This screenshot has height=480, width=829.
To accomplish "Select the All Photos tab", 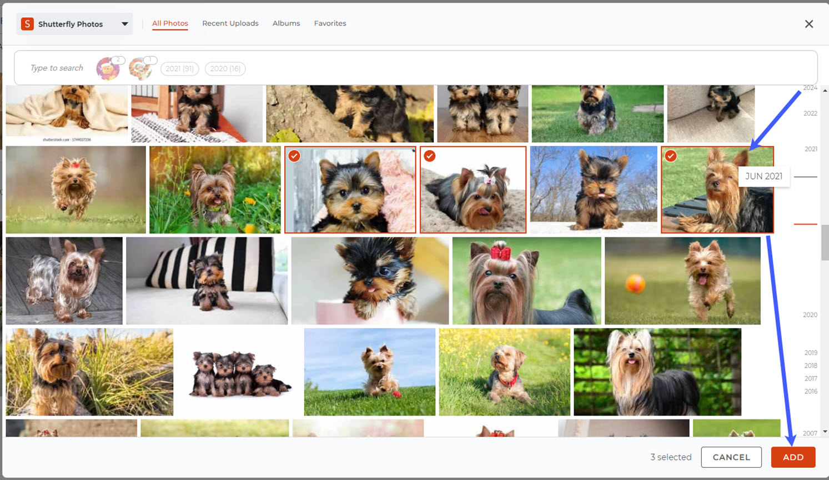I will point(170,23).
